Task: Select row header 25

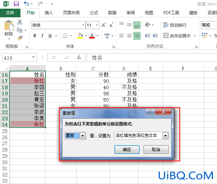Action: pyautogui.click(x=5, y=131)
